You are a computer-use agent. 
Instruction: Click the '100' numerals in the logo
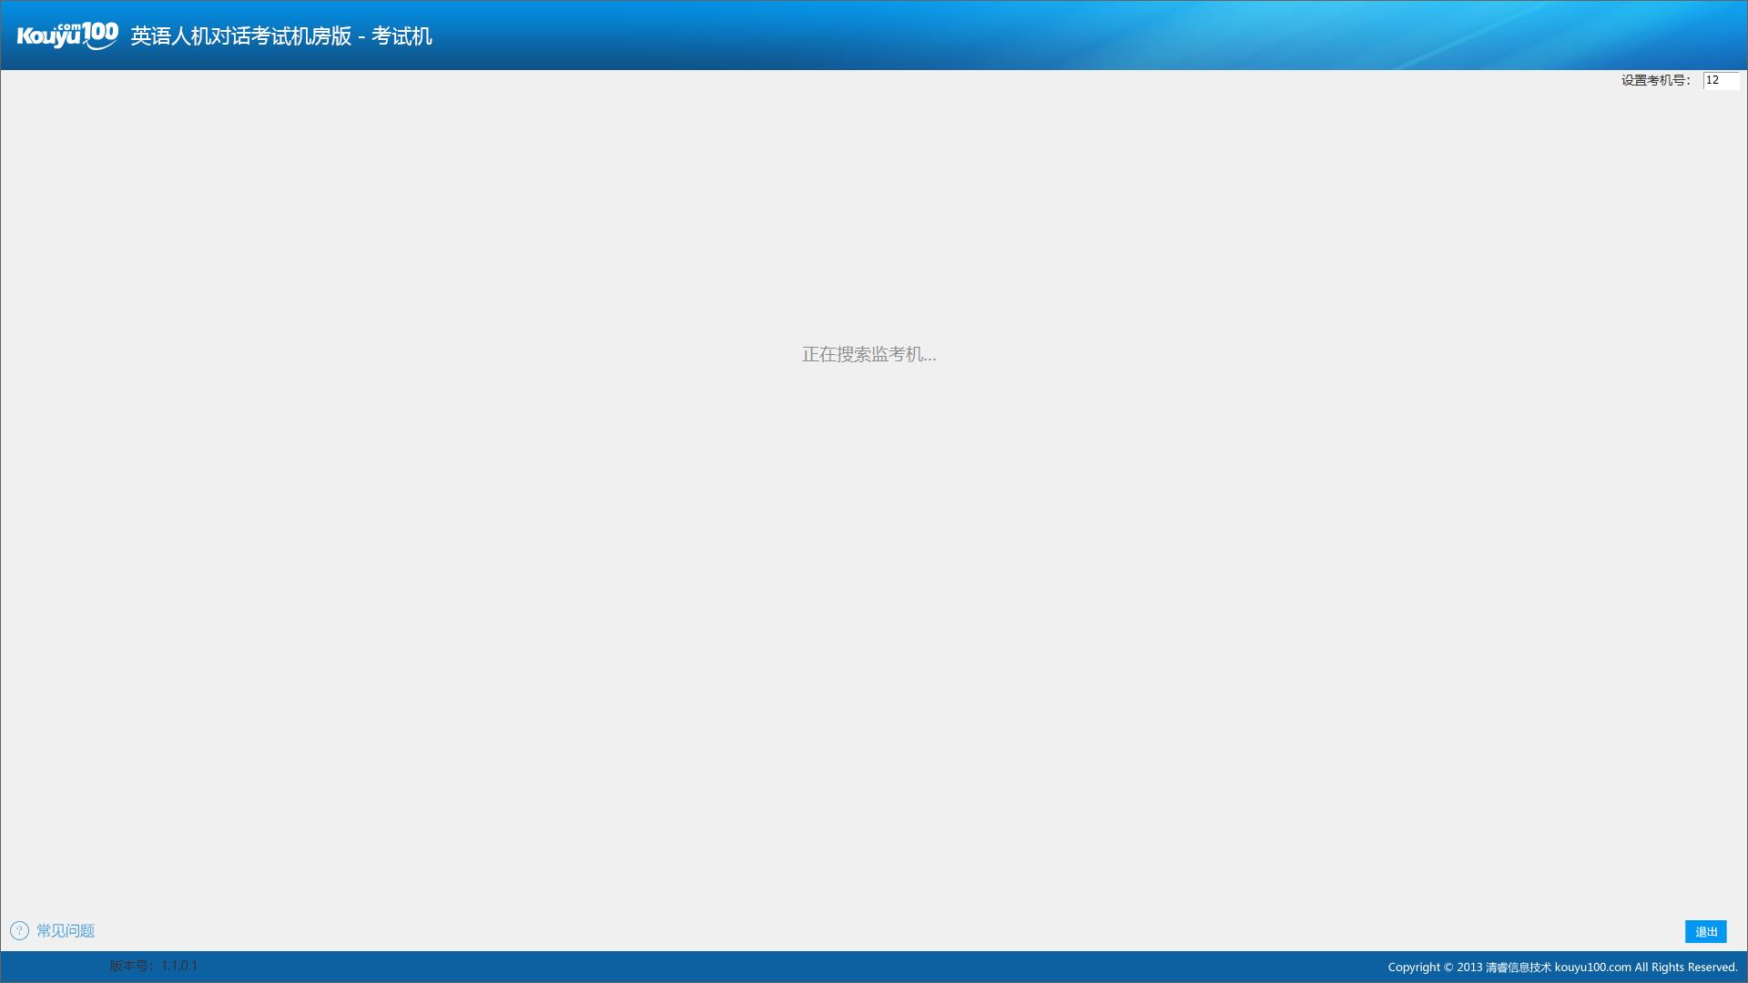coord(99,34)
